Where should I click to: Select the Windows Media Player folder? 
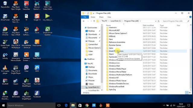coord(117,69)
